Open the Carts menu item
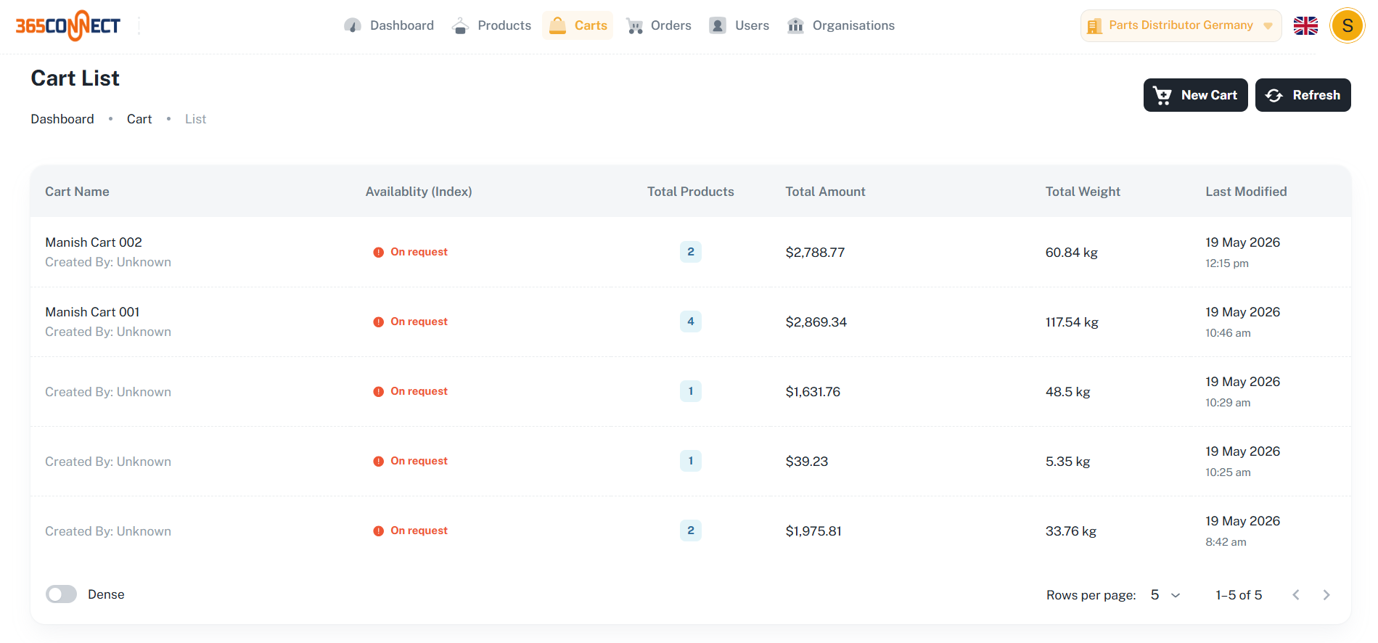The height and width of the screenshot is (643, 1378). click(578, 26)
